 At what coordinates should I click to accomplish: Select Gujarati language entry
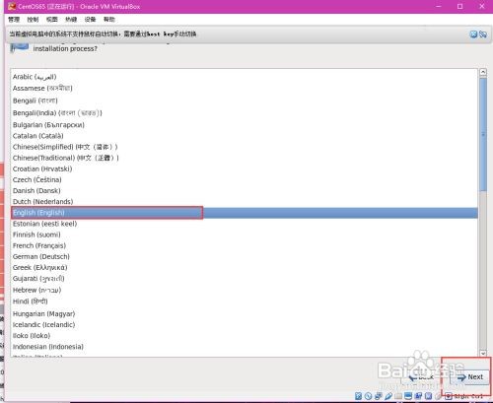[244, 279]
